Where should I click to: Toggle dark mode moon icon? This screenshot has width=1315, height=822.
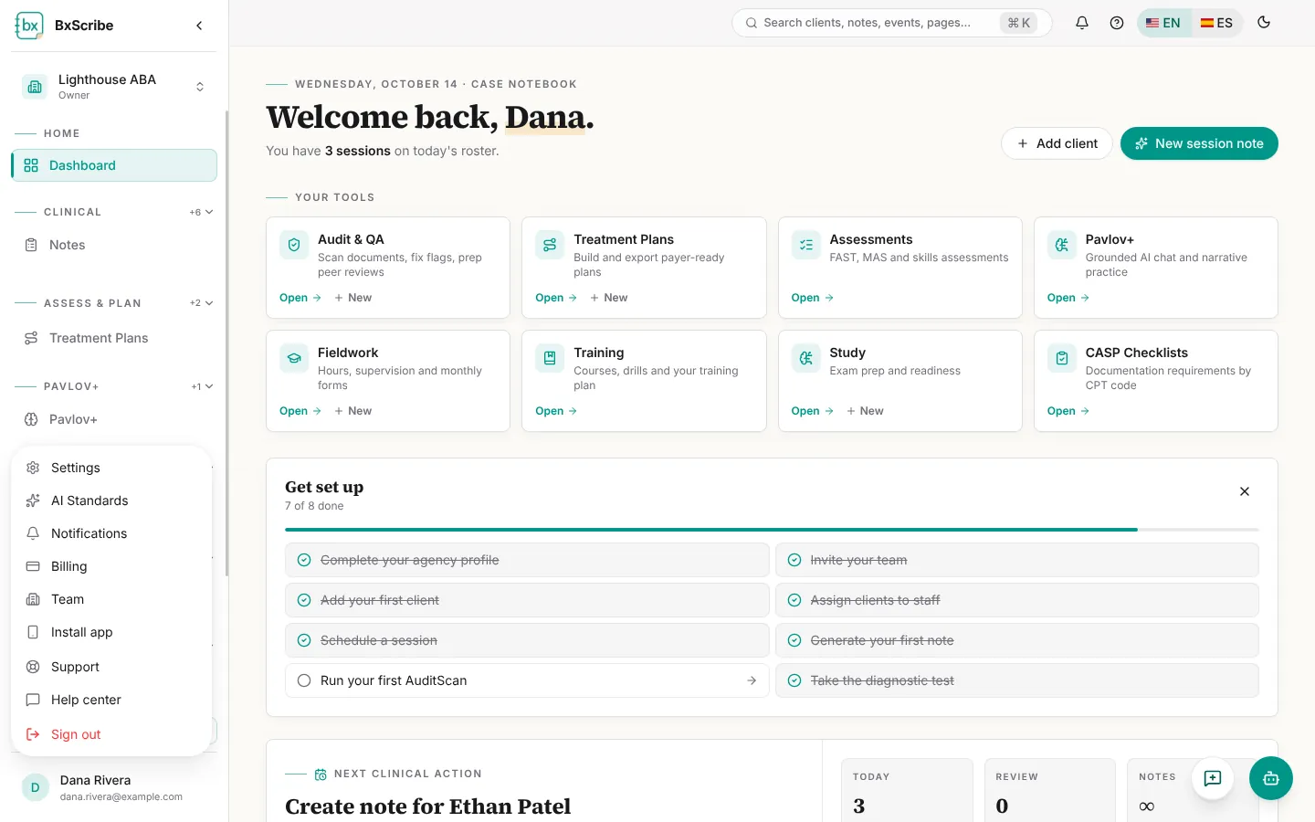[x=1264, y=23]
